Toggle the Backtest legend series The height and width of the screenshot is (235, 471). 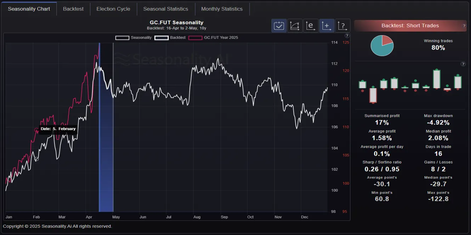(170, 37)
